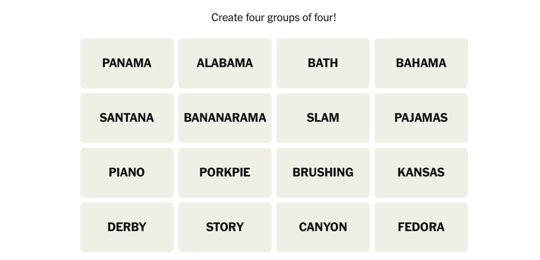Pick the PORKPIE card
The image size is (540, 260).
pos(225,172)
